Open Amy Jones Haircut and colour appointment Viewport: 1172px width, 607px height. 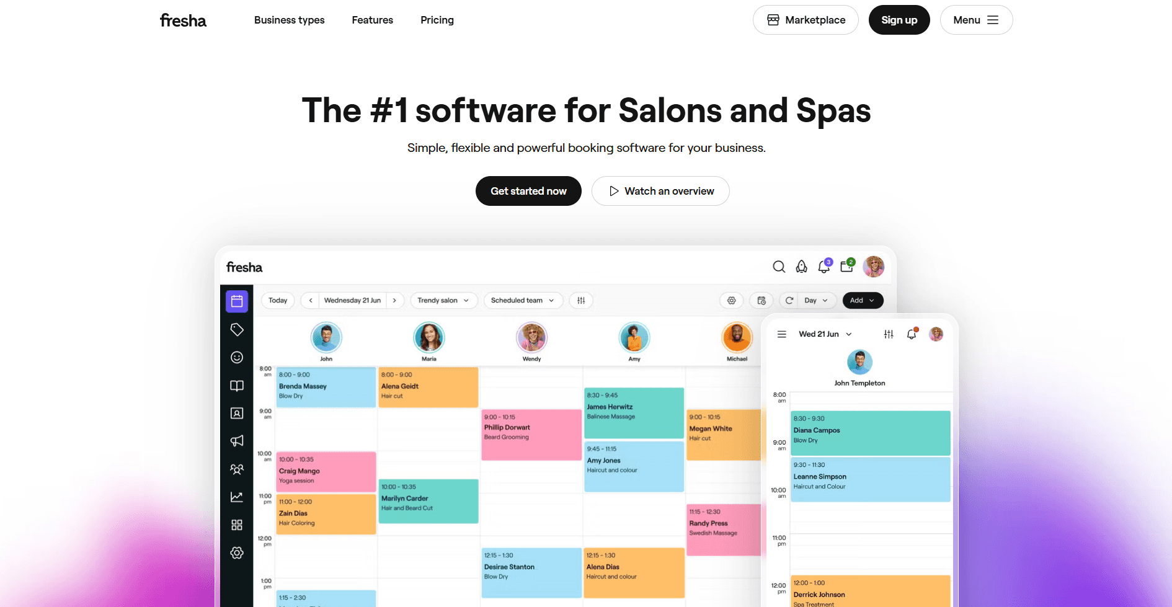(x=634, y=467)
